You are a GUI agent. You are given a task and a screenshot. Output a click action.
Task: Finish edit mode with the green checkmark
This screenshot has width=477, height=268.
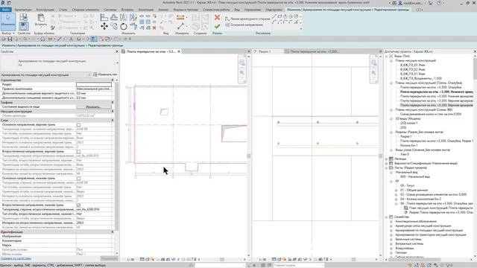click(217, 27)
